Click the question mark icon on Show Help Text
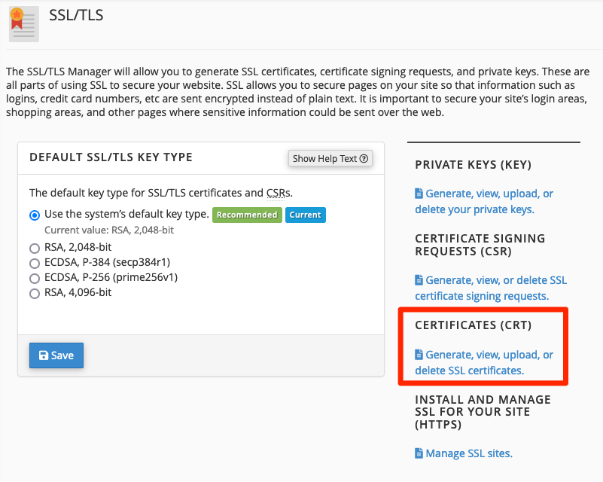The height and width of the screenshot is (482, 603). [x=363, y=158]
